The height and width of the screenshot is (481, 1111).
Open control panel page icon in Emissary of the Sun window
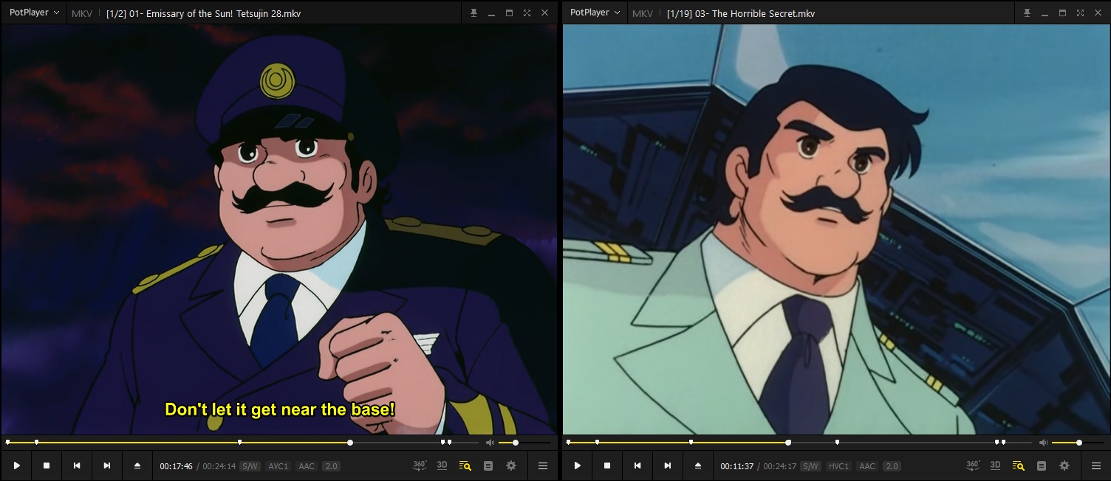[x=488, y=466]
